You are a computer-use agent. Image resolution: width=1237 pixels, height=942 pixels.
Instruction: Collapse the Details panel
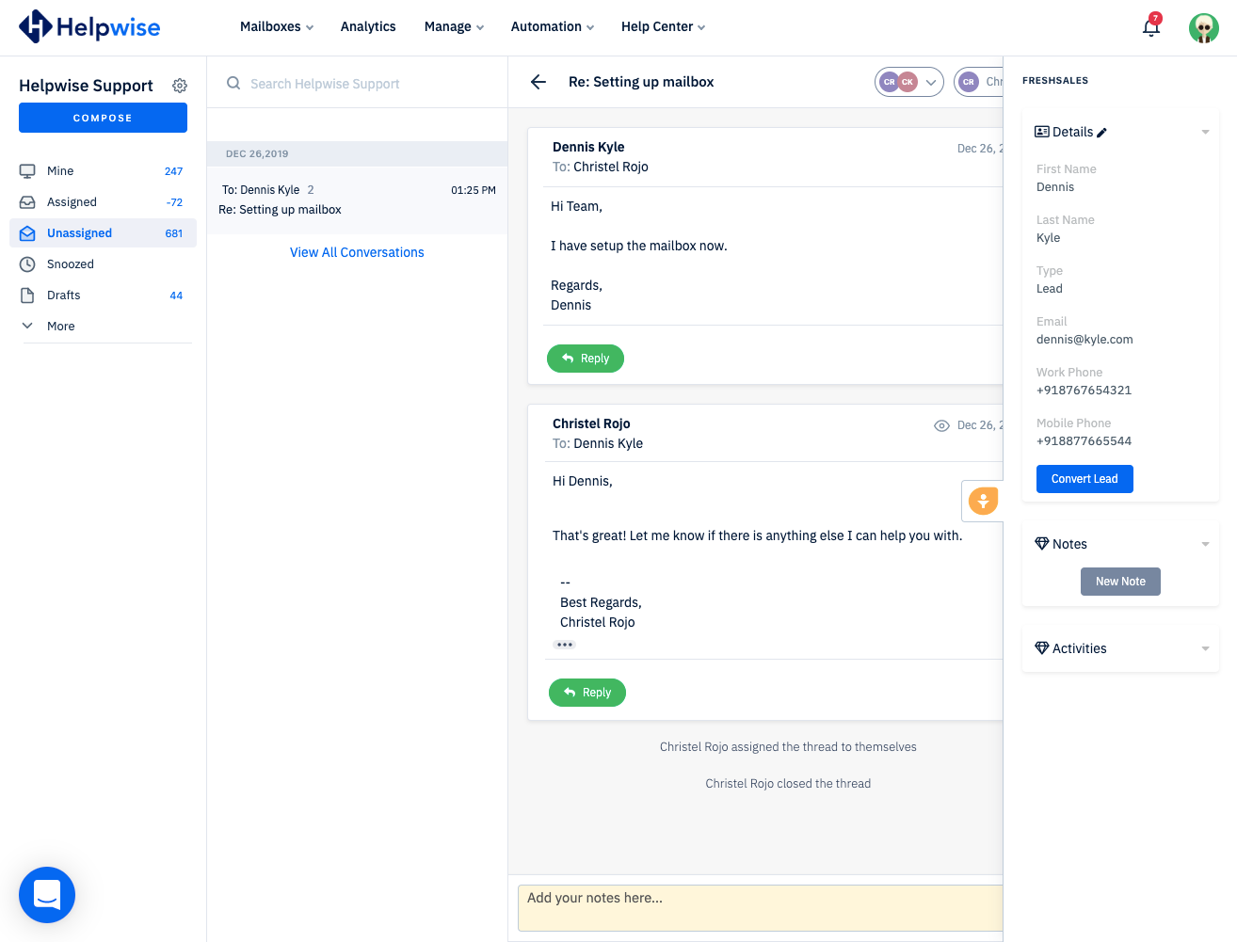coord(1205,132)
